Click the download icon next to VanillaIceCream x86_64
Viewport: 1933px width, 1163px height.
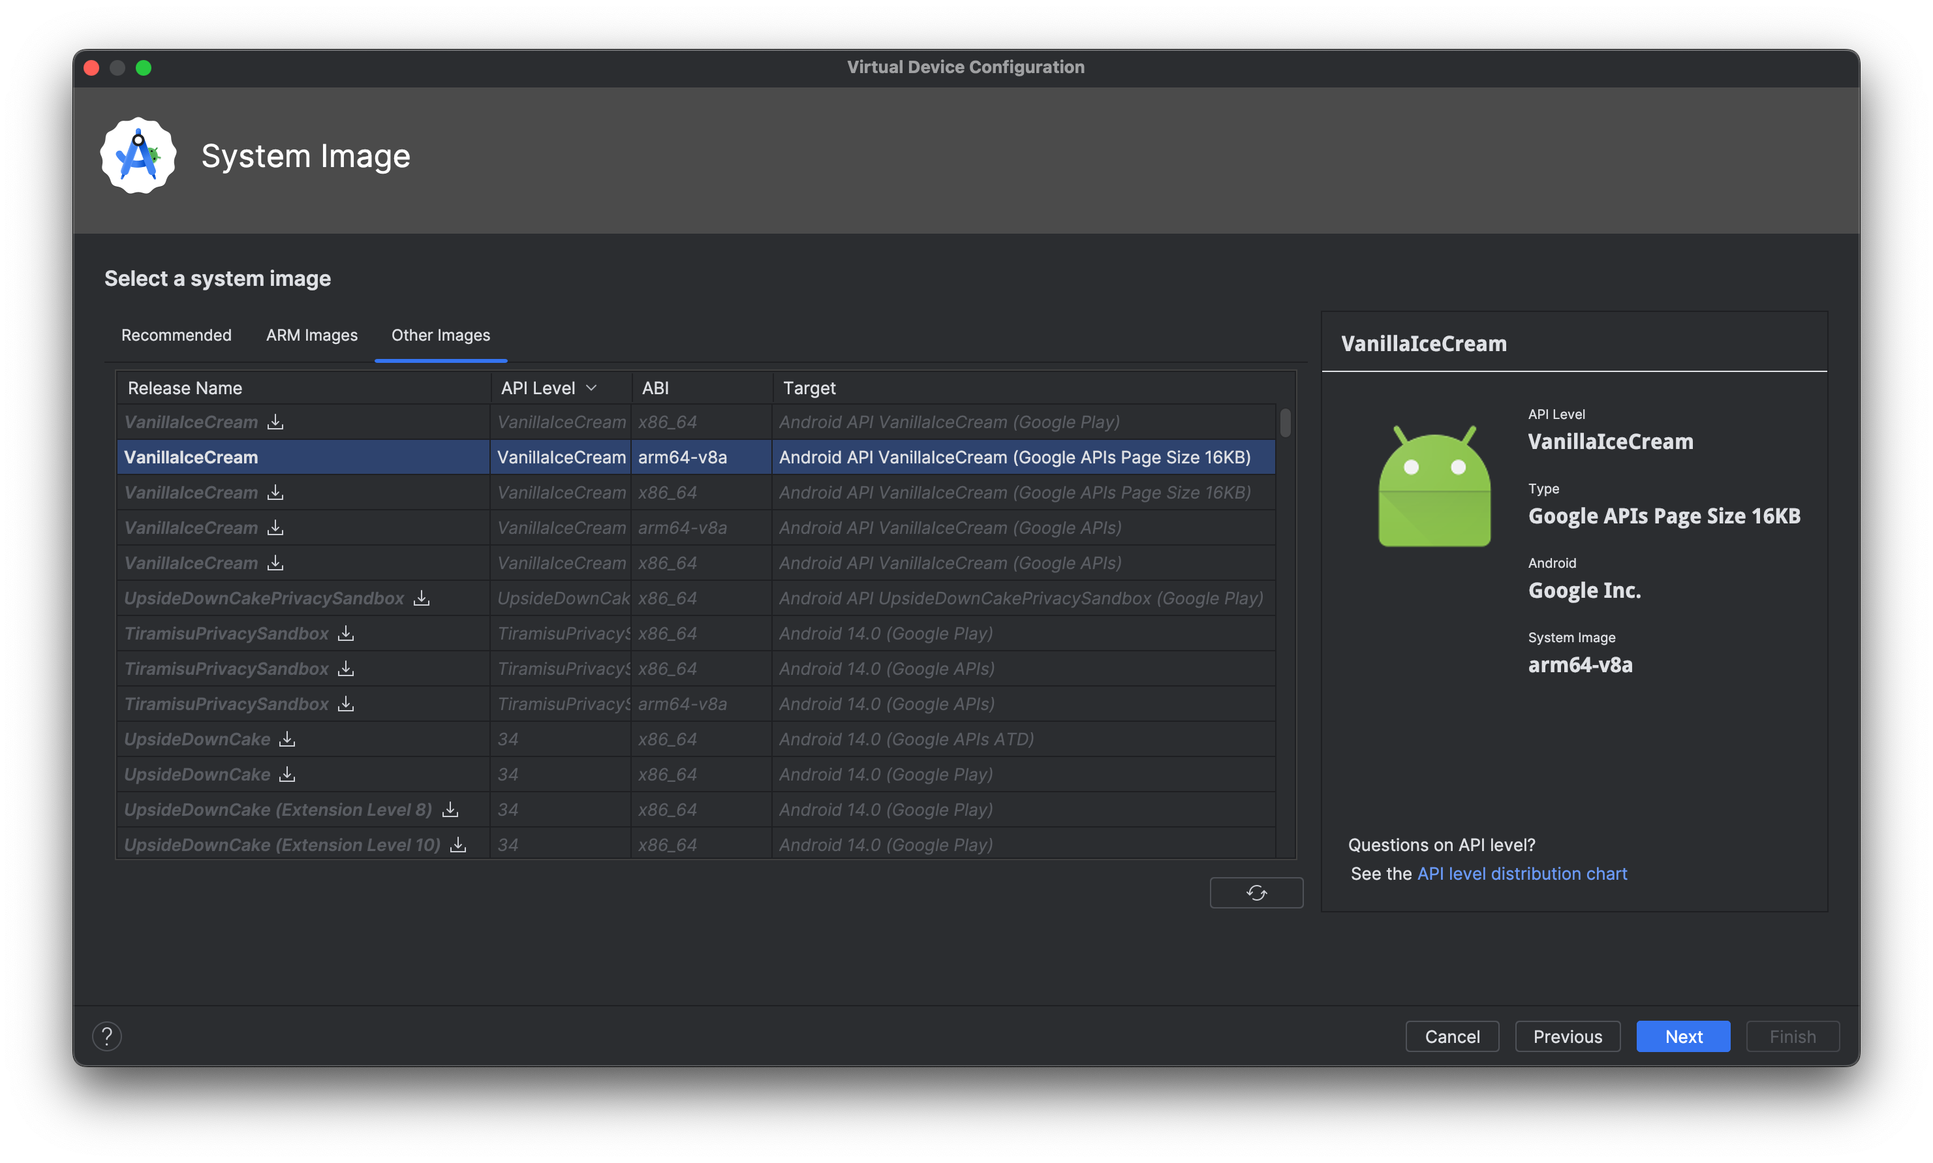point(272,421)
